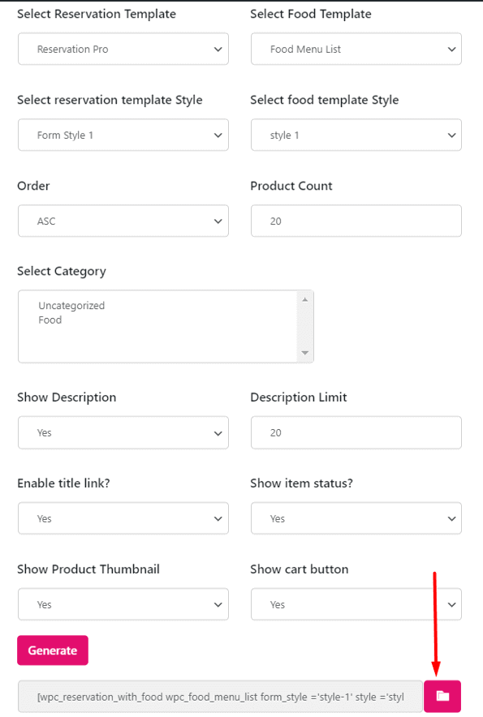The height and width of the screenshot is (717, 483).
Task: Change the Order dropdown from ASC
Action: pyautogui.click(x=123, y=221)
